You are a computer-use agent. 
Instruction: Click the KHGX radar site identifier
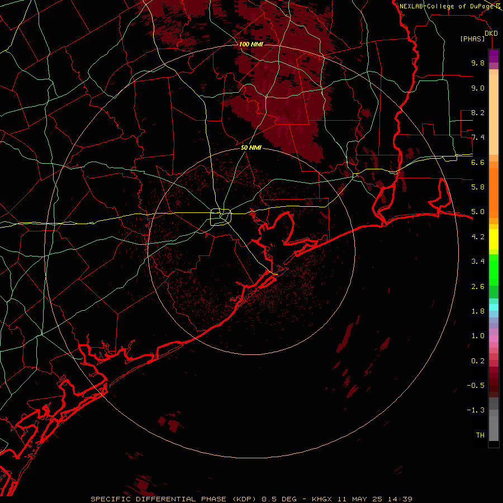click(x=322, y=499)
